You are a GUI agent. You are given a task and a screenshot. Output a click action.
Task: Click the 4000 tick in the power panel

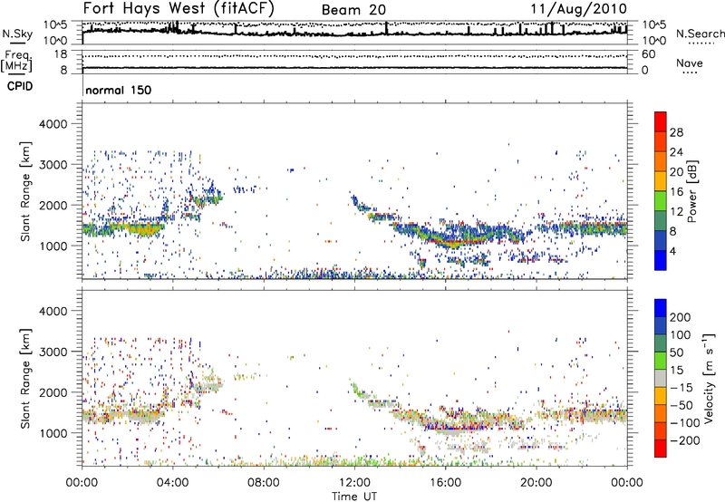(53, 124)
